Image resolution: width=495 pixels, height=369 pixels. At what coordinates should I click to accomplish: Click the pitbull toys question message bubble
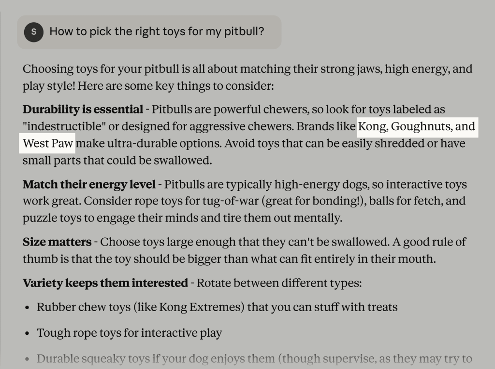[157, 32]
